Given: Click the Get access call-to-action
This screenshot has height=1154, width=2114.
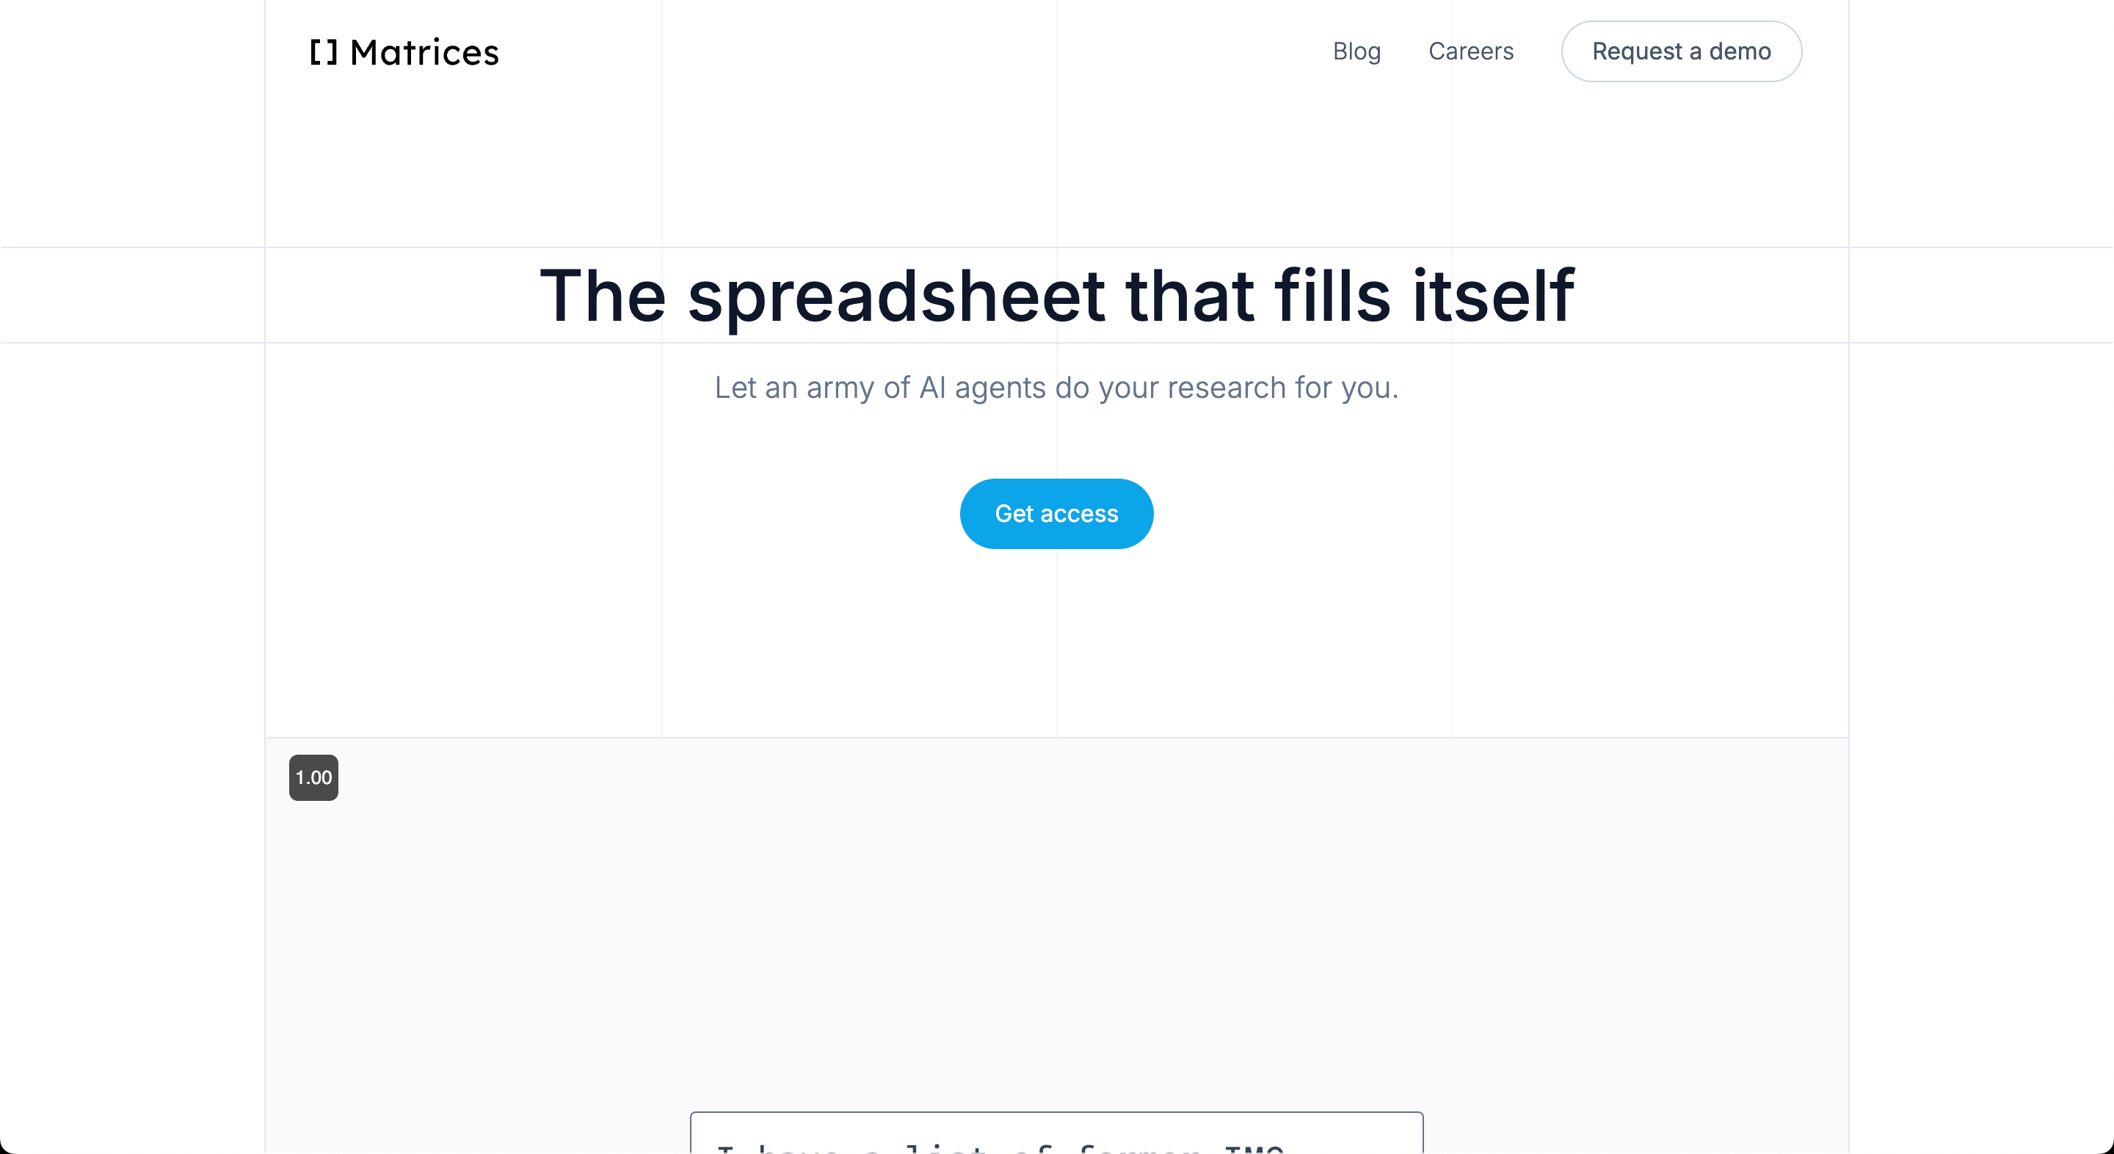Looking at the screenshot, I should pos(1057,513).
